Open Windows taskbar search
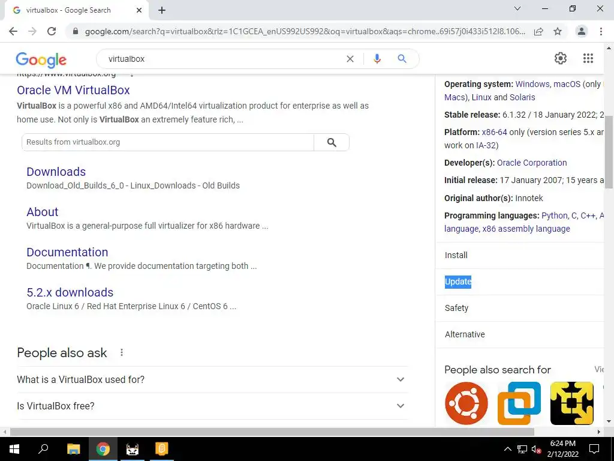Viewport: 614px width, 461px height. [x=43, y=449]
